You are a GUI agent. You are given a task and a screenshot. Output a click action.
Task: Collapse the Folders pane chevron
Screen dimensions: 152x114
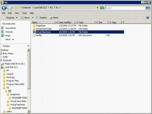pos(28,46)
